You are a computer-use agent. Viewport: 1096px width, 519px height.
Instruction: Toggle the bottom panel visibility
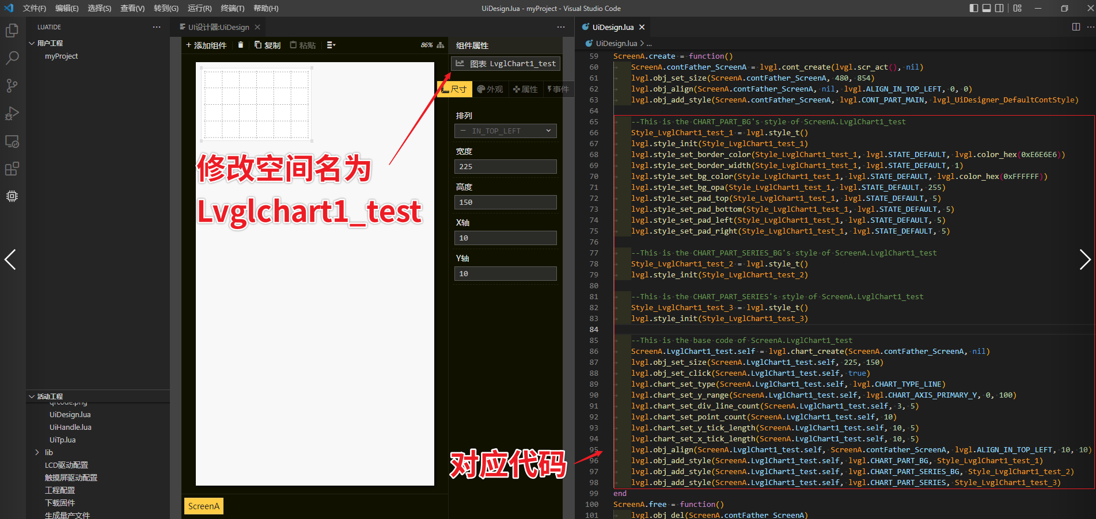click(x=987, y=8)
